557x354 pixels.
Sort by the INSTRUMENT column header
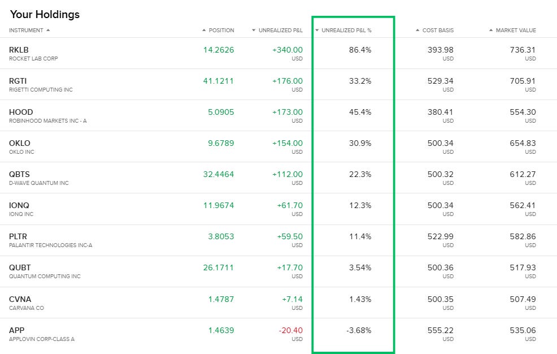26,30
